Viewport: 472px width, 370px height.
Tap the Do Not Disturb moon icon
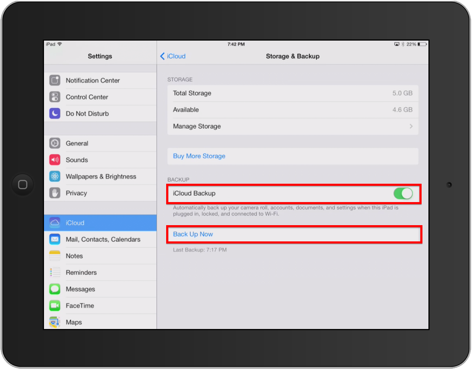pos(55,114)
